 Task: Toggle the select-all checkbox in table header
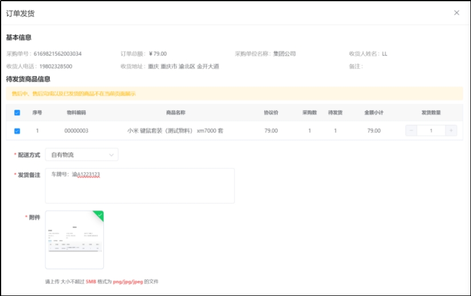coord(17,113)
